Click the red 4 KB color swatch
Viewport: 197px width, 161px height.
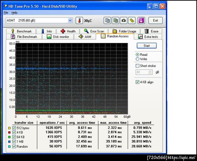coord(9,132)
